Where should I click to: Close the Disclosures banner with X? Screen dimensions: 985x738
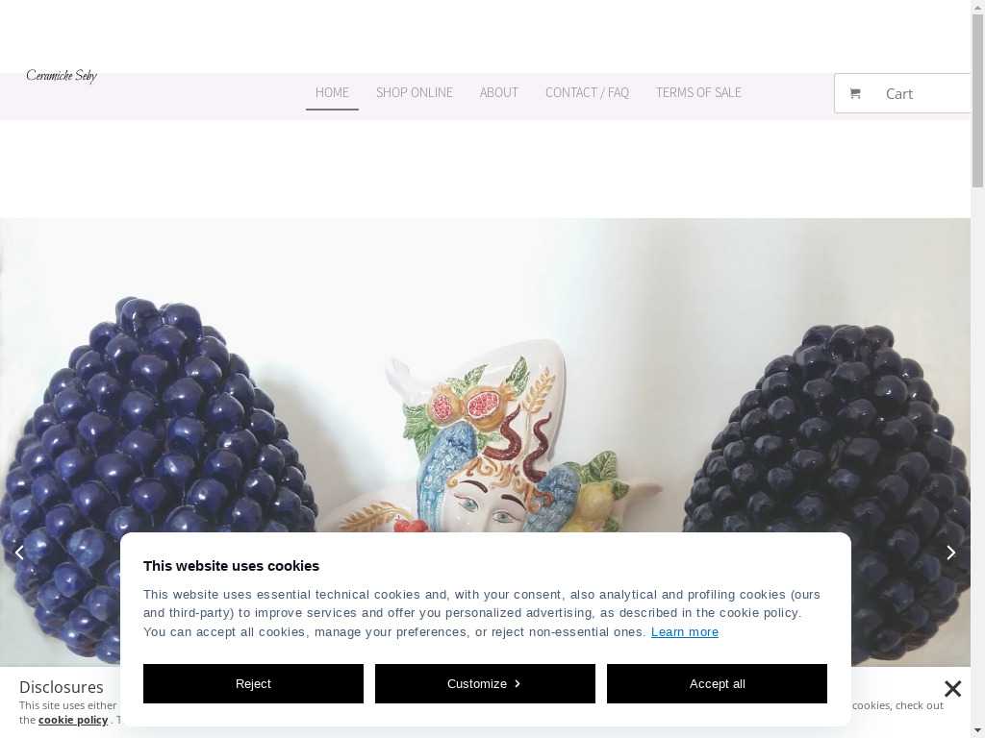pyautogui.click(x=952, y=688)
